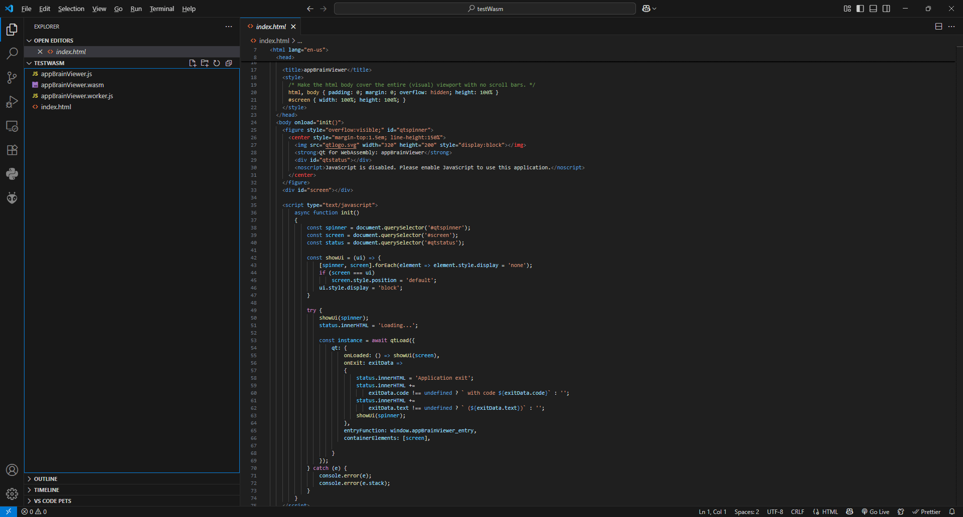Go forward in navigation history

(323, 9)
